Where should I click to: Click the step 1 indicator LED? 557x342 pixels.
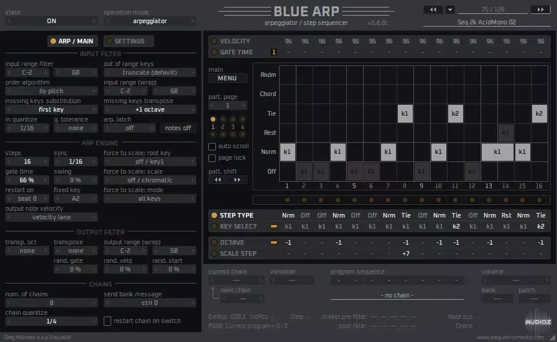pos(287,200)
